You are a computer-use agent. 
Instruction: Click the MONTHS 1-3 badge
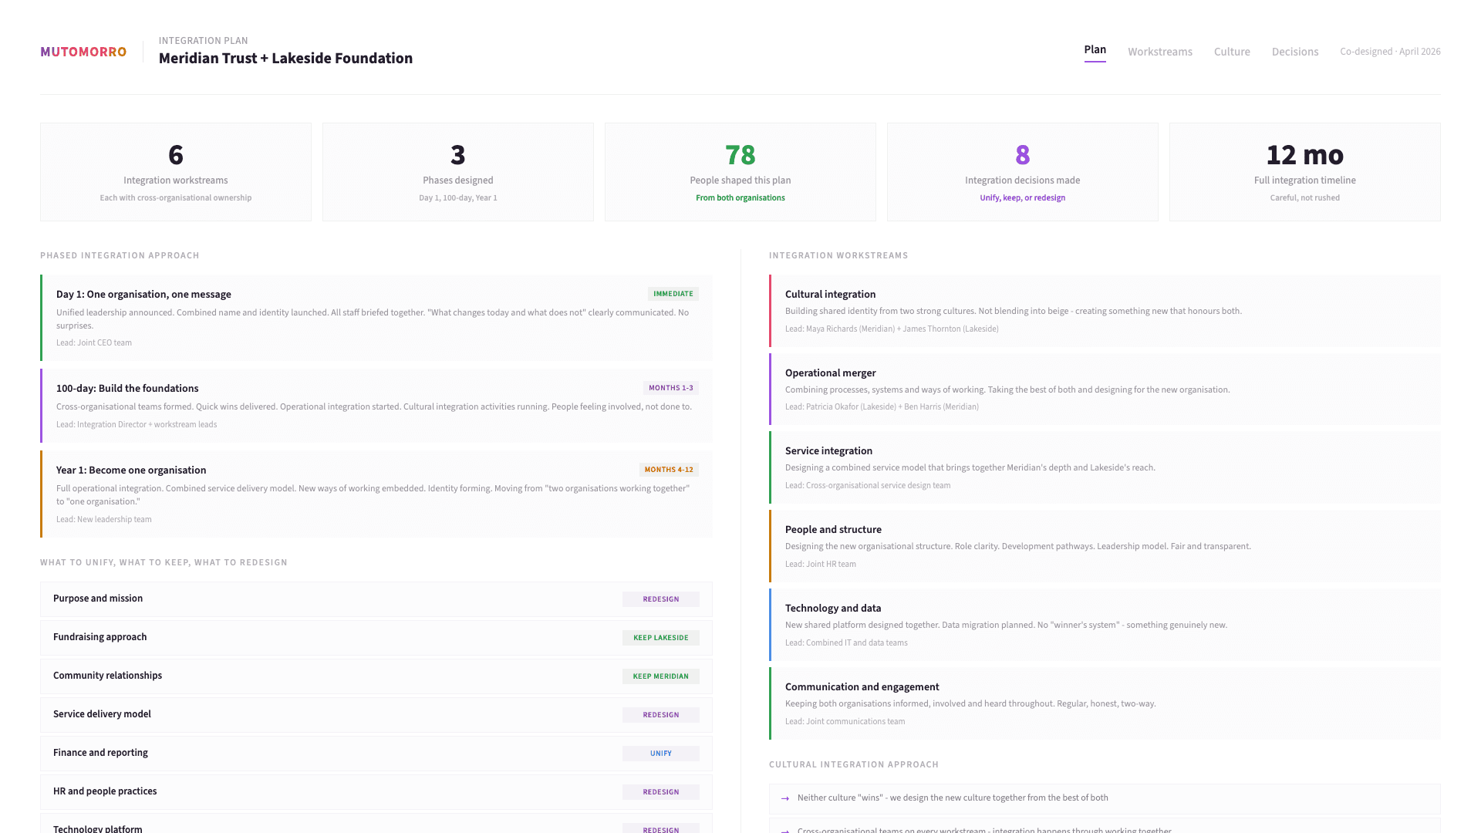point(670,388)
